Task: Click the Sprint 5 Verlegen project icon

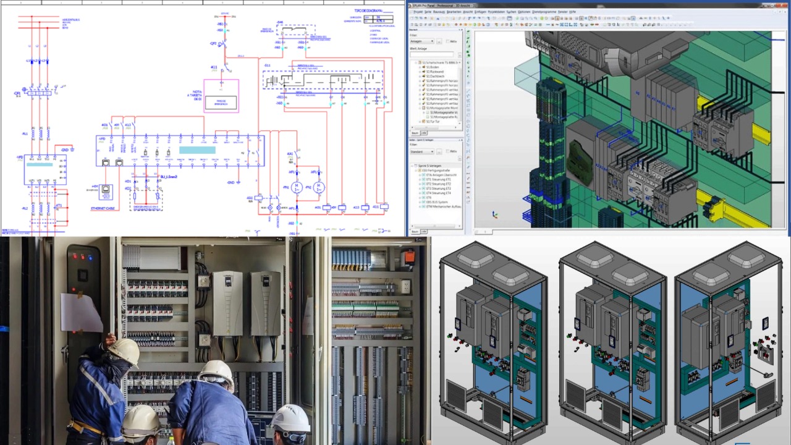Action: pyautogui.click(x=416, y=166)
